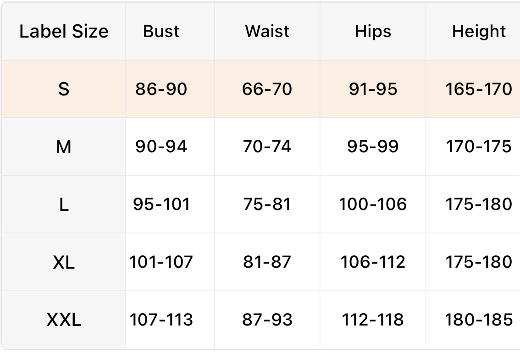520x359 pixels.
Task: Select the XL size row label
Action: pos(64,262)
